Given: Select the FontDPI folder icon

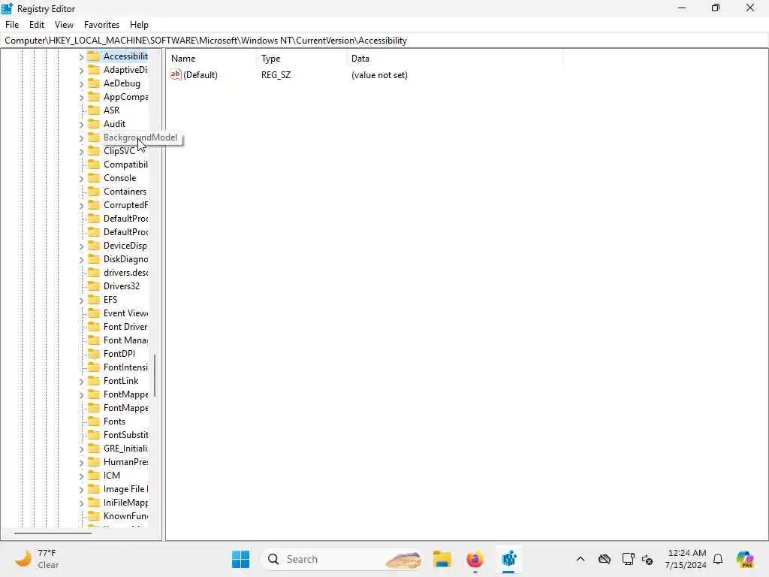Looking at the screenshot, I should [x=94, y=354].
